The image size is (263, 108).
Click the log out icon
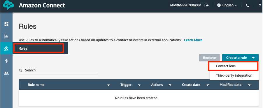(x=207, y=5)
